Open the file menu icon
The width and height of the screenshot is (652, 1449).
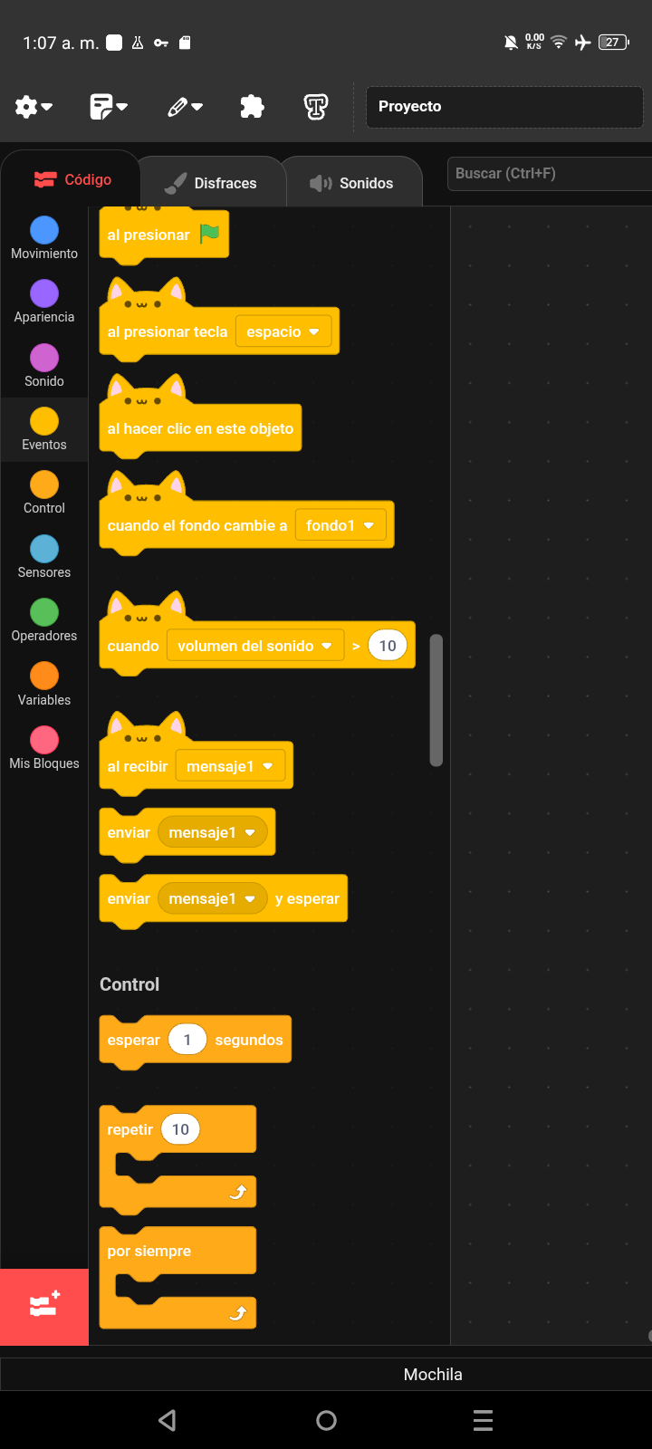[x=109, y=107]
